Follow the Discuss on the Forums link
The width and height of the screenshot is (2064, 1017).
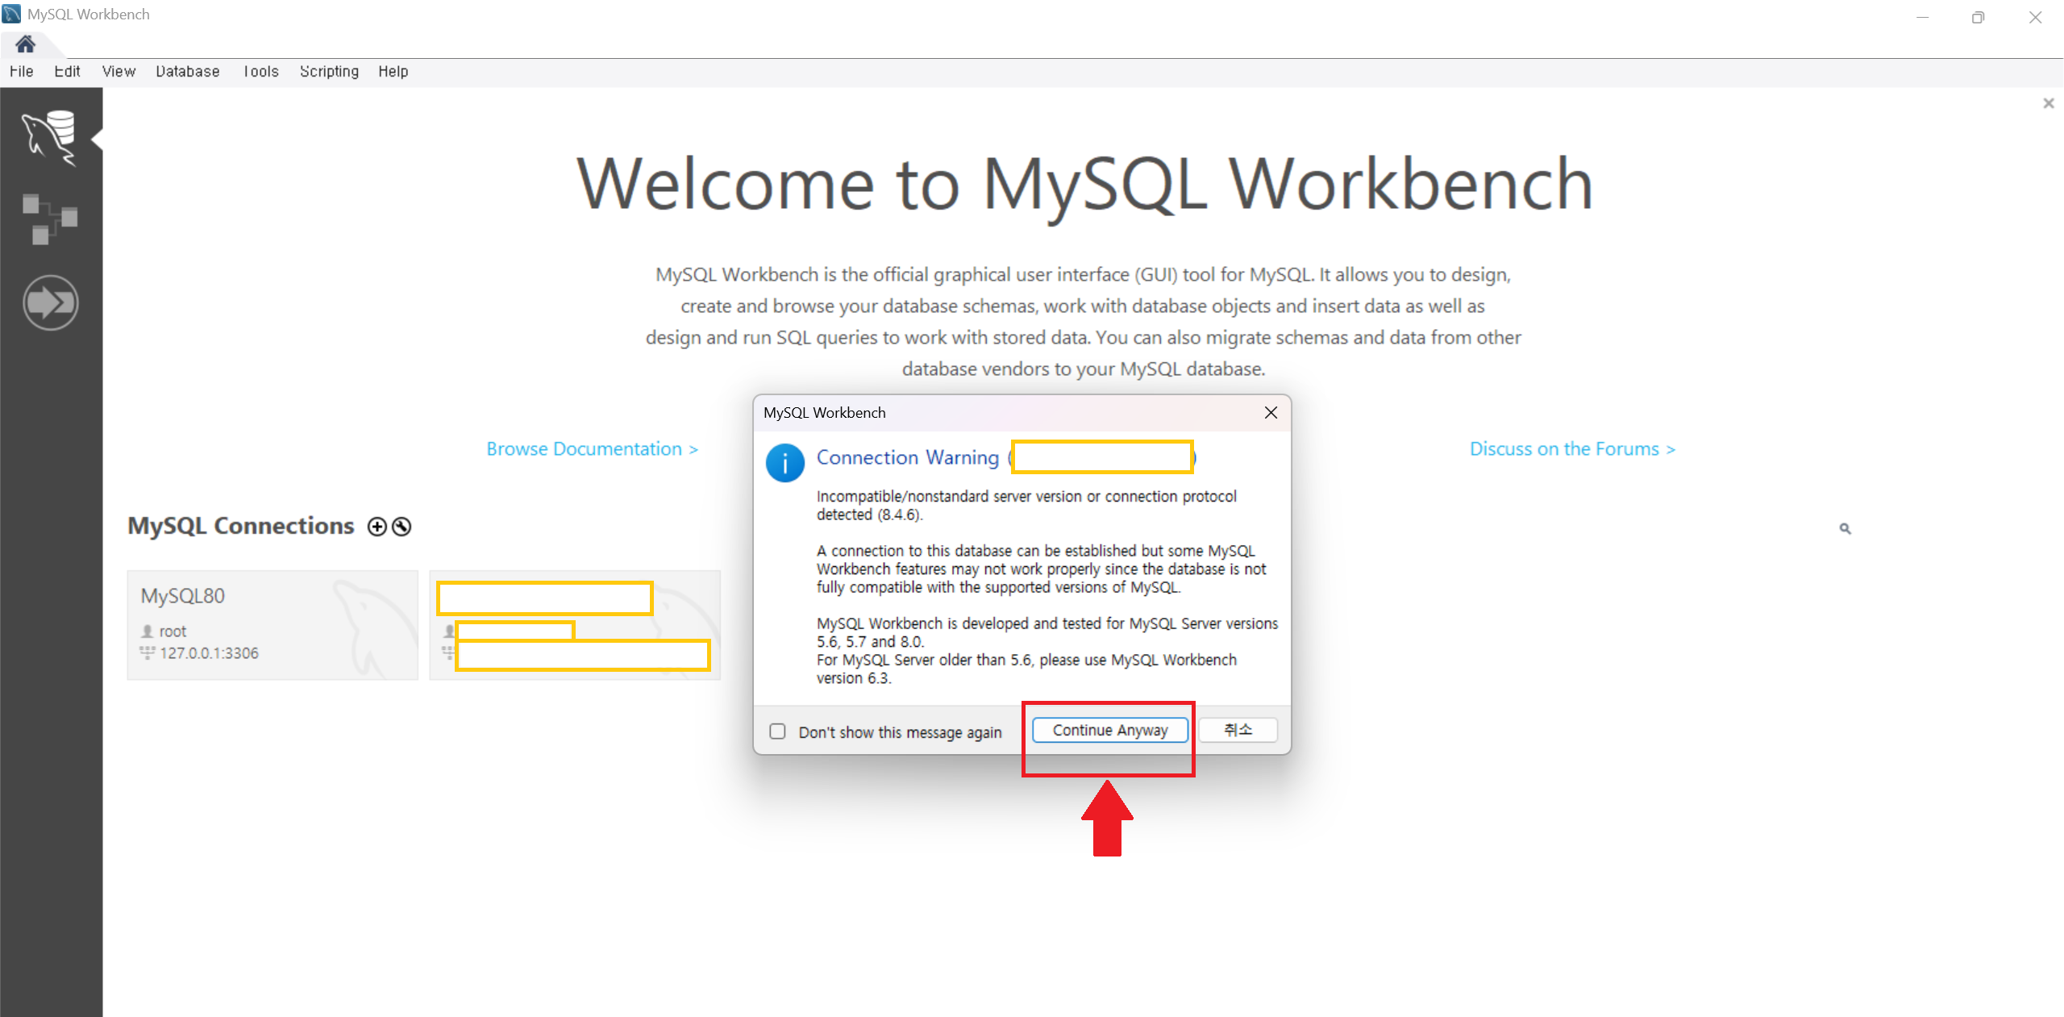point(1571,449)
